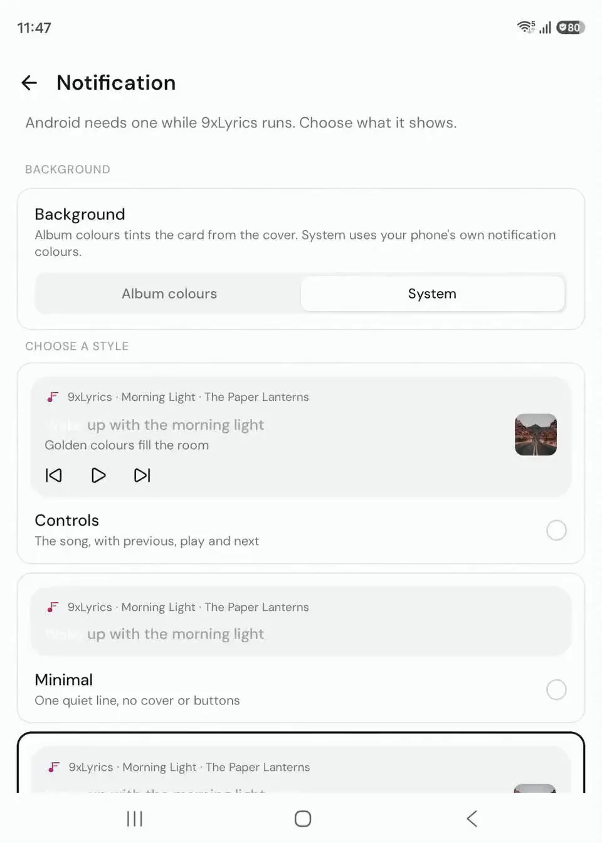The image size is (602, 843).
Task: Tap the Wi-Fi status icon
Action: pyautogui.click(x=525, y=27)
